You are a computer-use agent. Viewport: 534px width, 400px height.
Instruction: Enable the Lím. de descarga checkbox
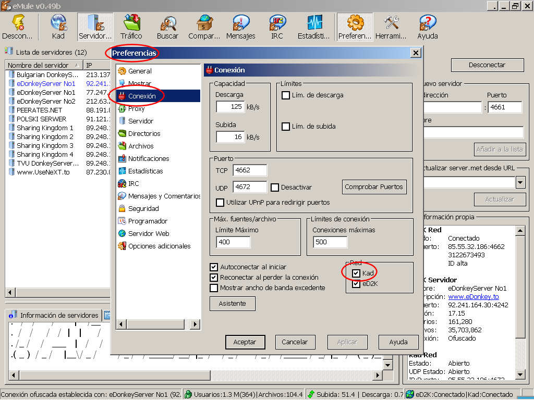point(286,95)
